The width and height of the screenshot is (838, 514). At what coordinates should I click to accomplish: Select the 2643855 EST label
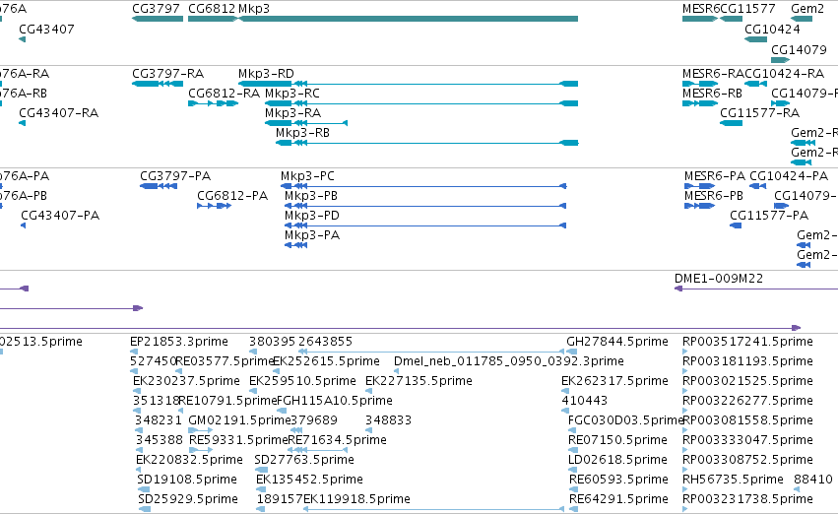coord(326,342)
